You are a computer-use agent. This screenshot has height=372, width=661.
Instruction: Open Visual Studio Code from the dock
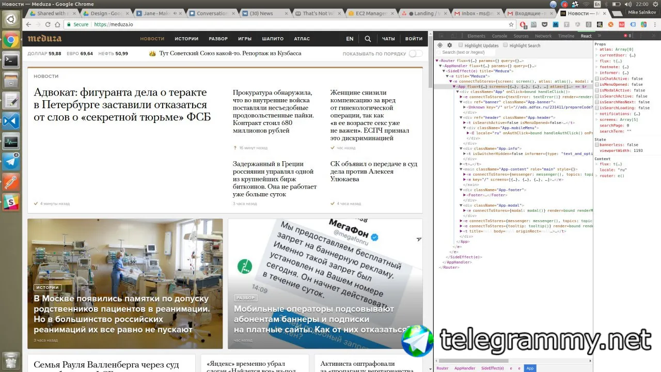11,121
